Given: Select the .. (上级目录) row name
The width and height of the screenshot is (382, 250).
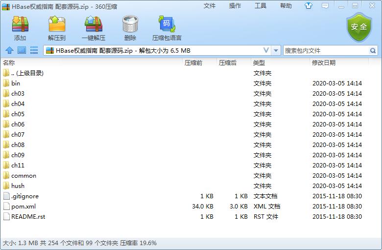Looking at the screenshot, I should coord(27,73).
